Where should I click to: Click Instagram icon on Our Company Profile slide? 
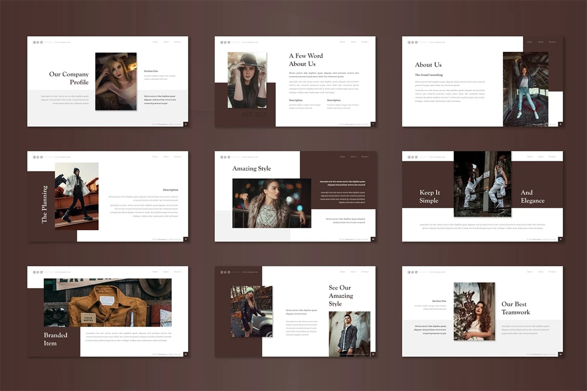[x=42, y=42]
